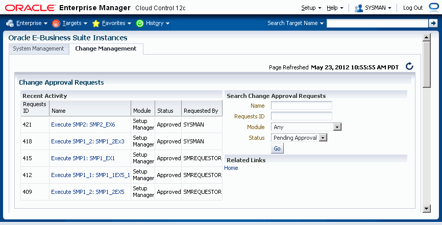Switch to System Management tab

pos(39,48)
